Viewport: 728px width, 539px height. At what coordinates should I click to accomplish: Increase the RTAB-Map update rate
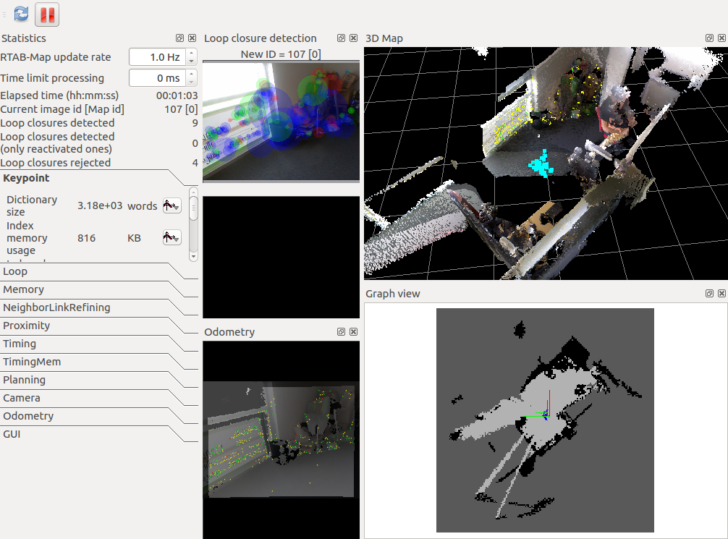191,53
